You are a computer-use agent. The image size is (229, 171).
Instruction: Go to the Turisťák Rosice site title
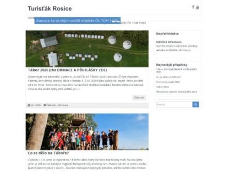coord(49,9)
